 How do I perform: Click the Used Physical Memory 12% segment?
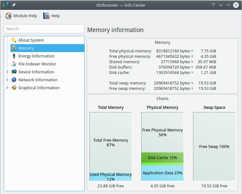(110, 177)
